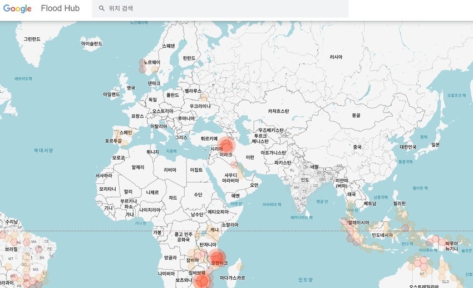Click the Google logo
The width and height of the screenshot is (473, 288).
[x=17, y=9]
